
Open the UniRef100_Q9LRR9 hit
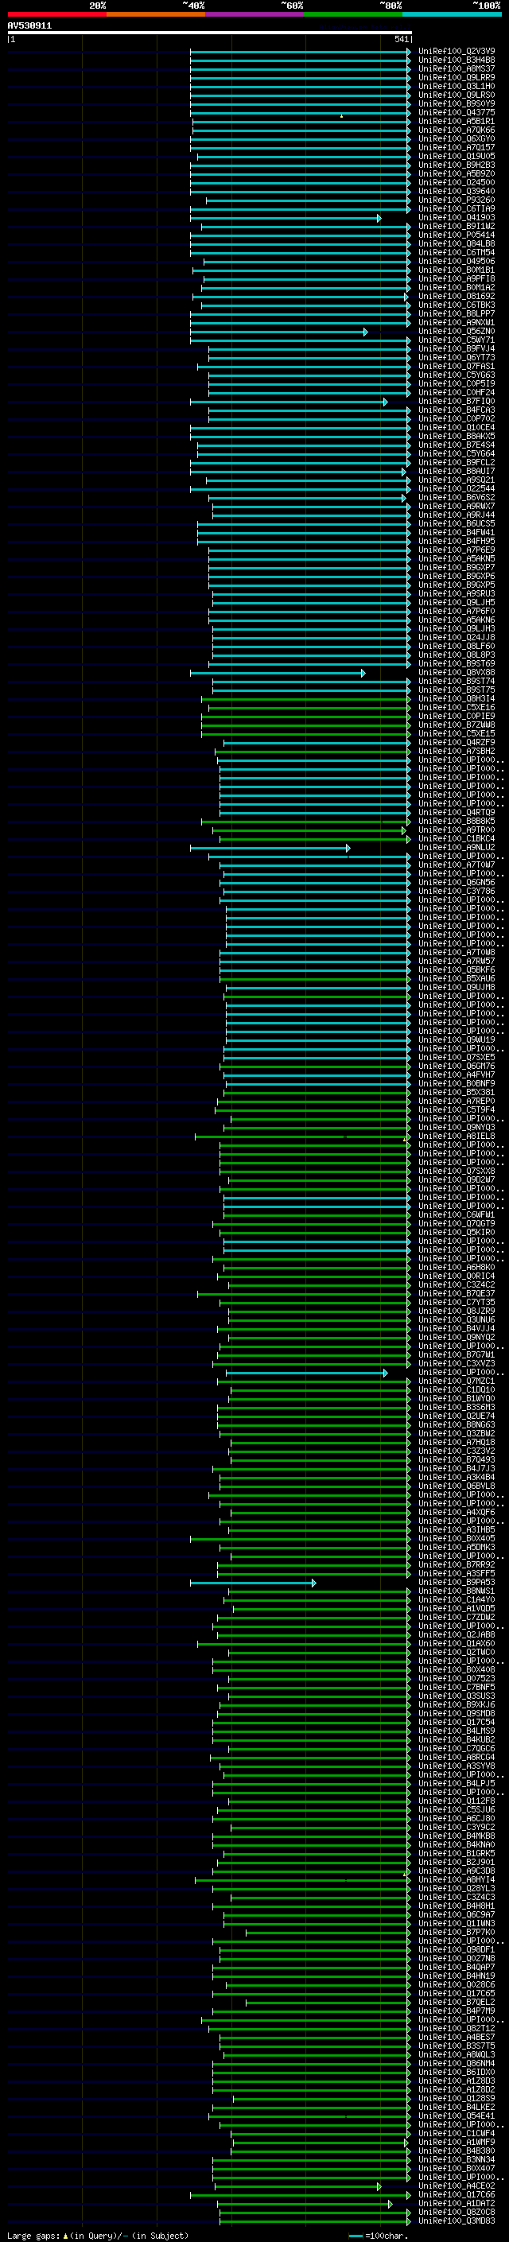pyautogui.click(x=457, y=77)
